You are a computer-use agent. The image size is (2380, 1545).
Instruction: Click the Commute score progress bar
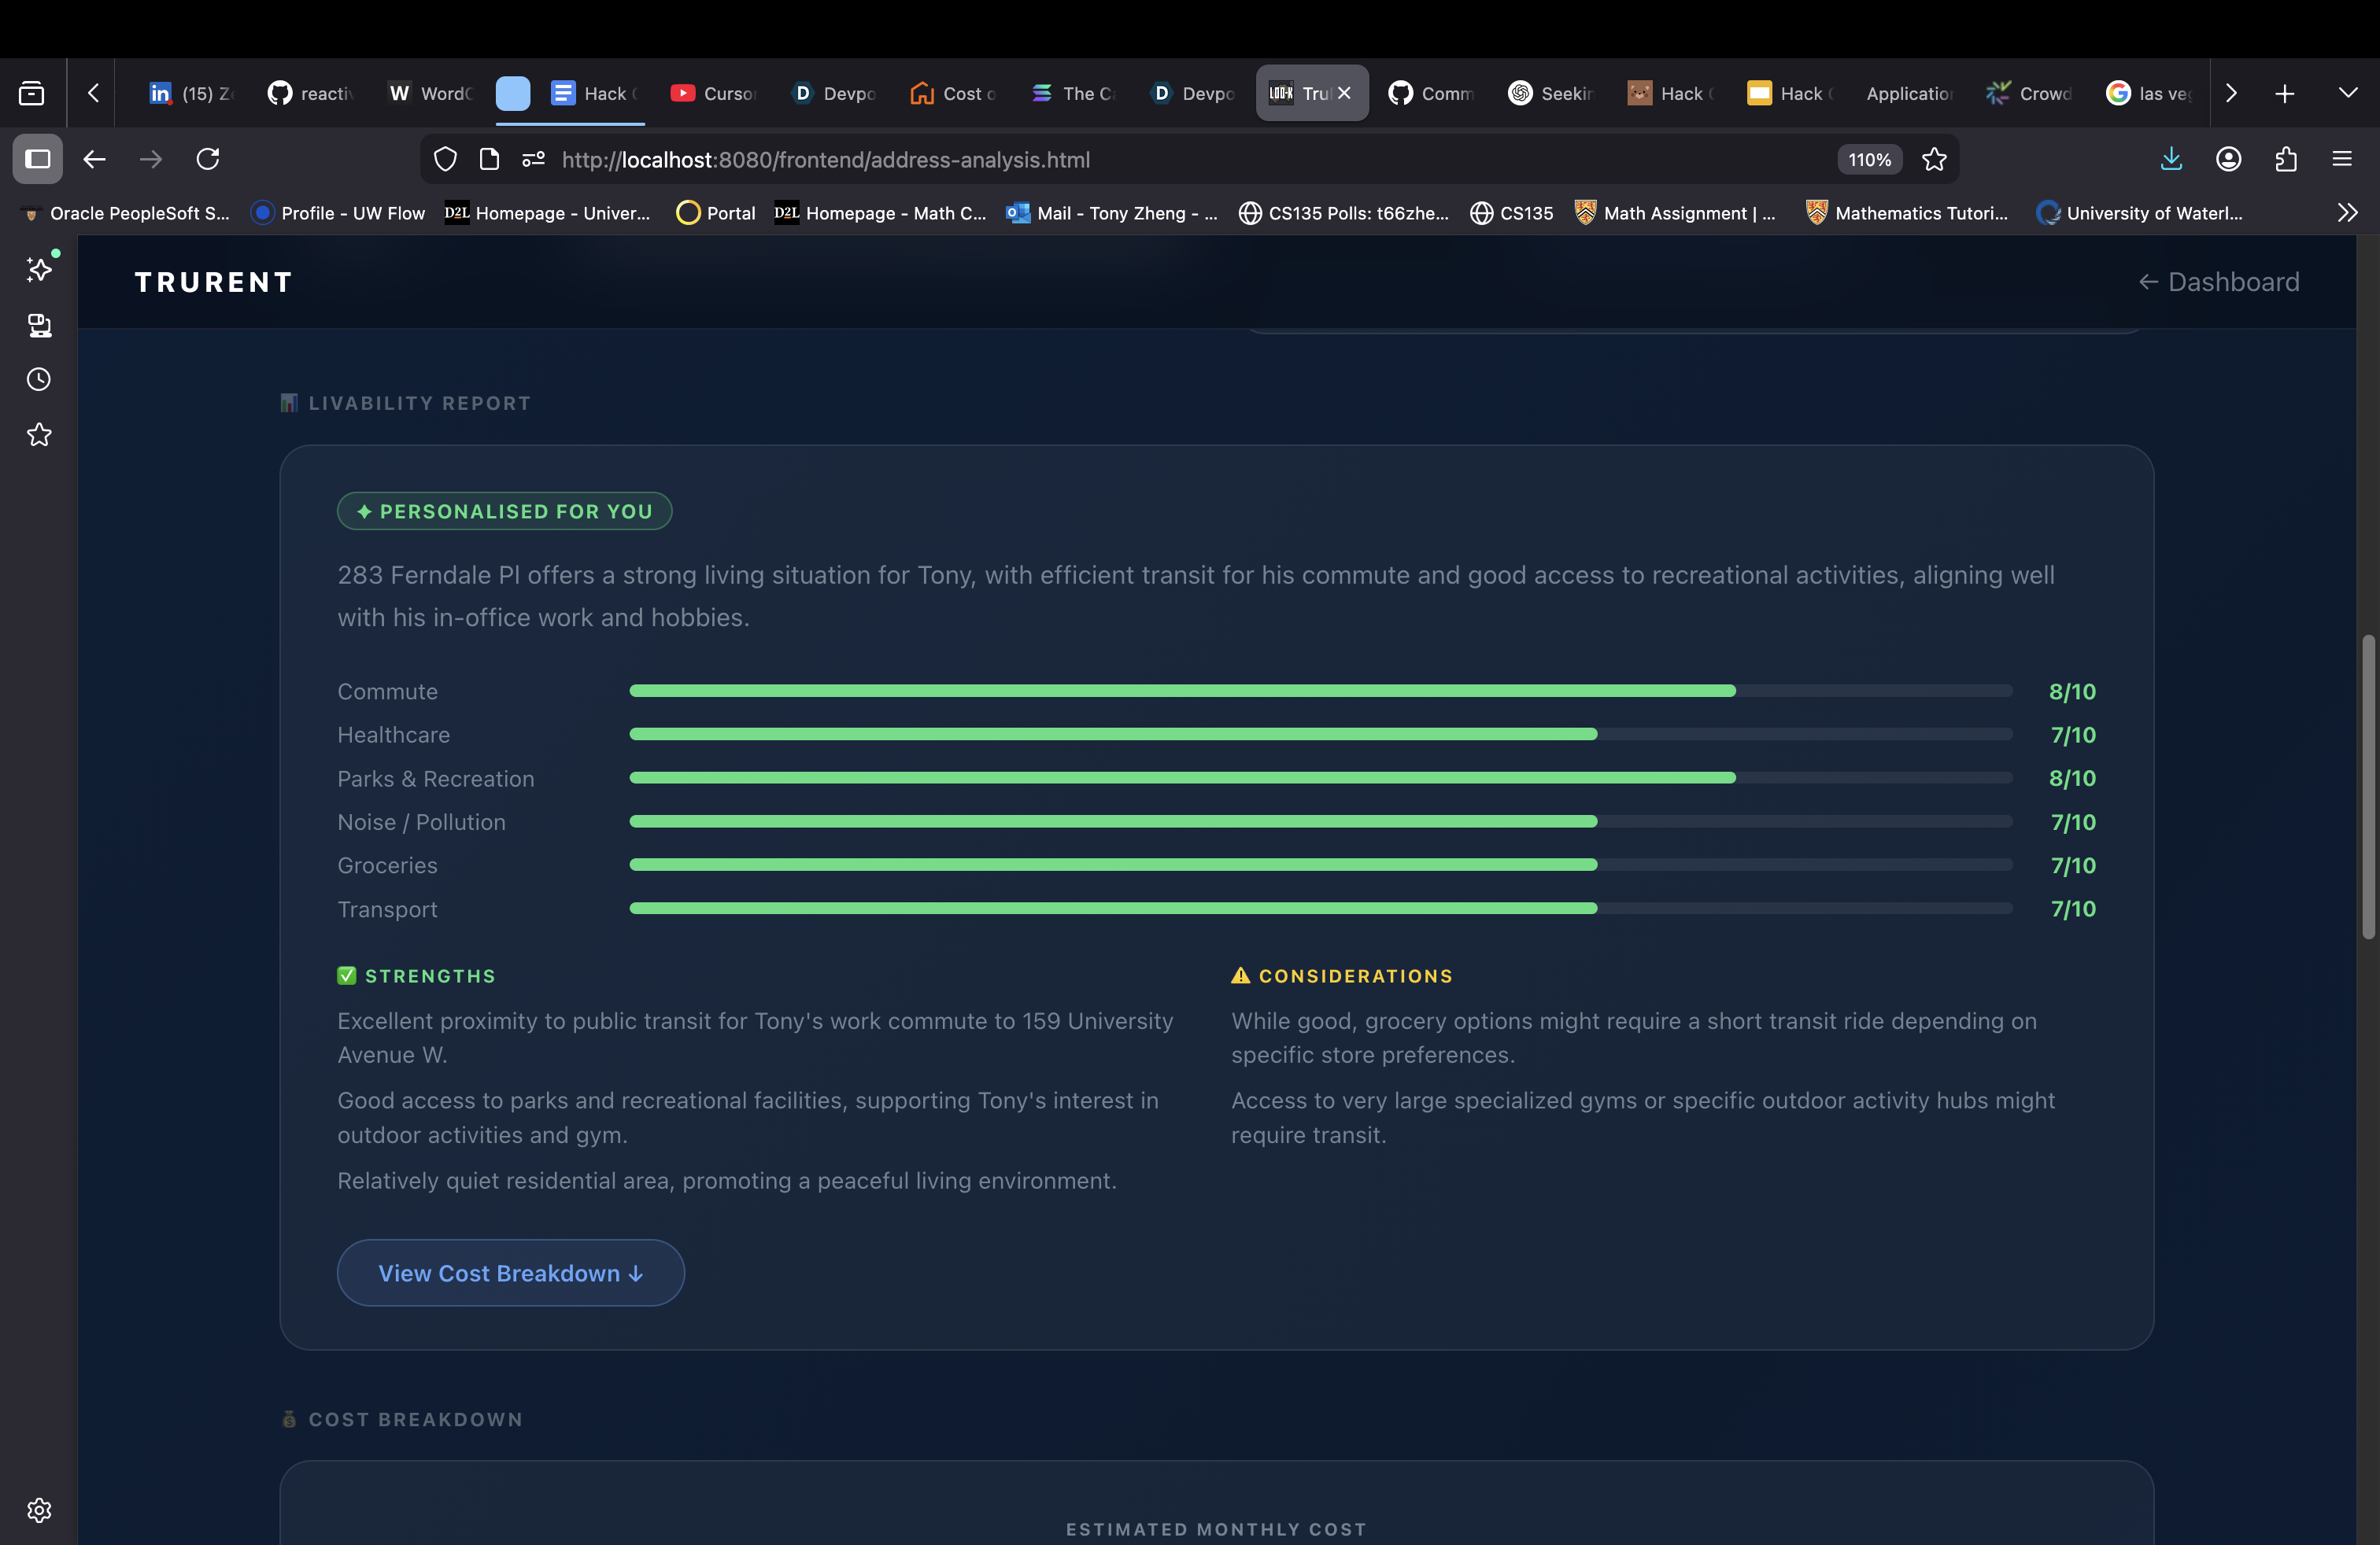(x=1320, y=691)
